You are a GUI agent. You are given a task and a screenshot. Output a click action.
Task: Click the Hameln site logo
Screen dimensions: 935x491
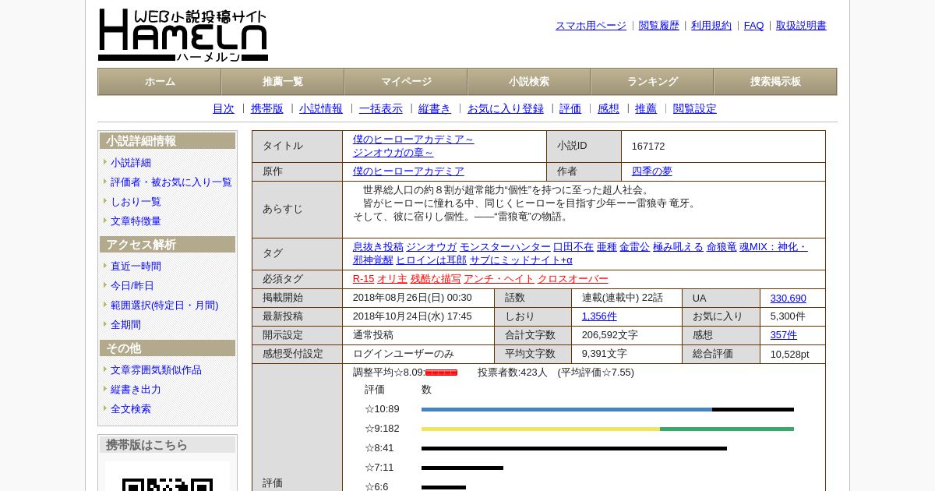click(183, 35)
